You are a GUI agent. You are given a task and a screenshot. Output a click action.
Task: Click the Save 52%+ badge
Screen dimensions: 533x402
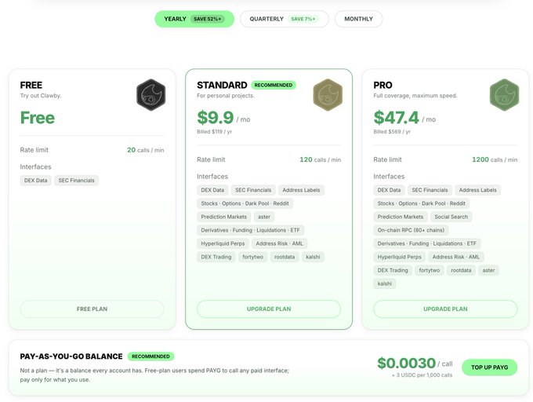pyautogui.click(x=208, y=19)
